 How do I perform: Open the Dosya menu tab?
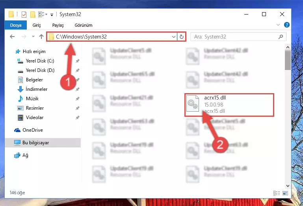pos(16,25)
